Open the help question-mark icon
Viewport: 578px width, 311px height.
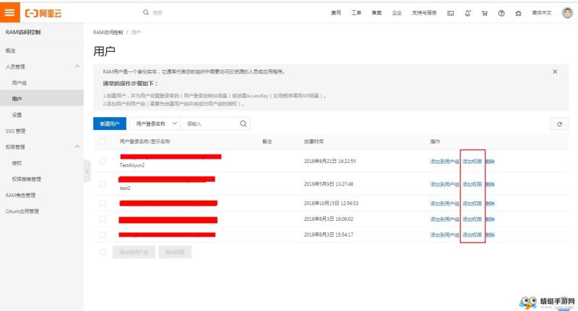click(501, 13)
